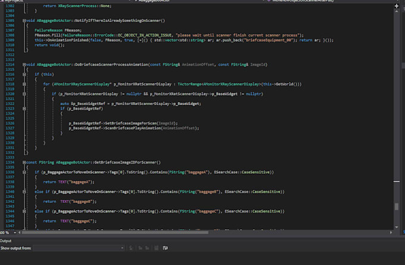Click the "briefcaseEquipment_00" string literal
The width and height of the screenshot is (405, 265).
coord(269,40)
